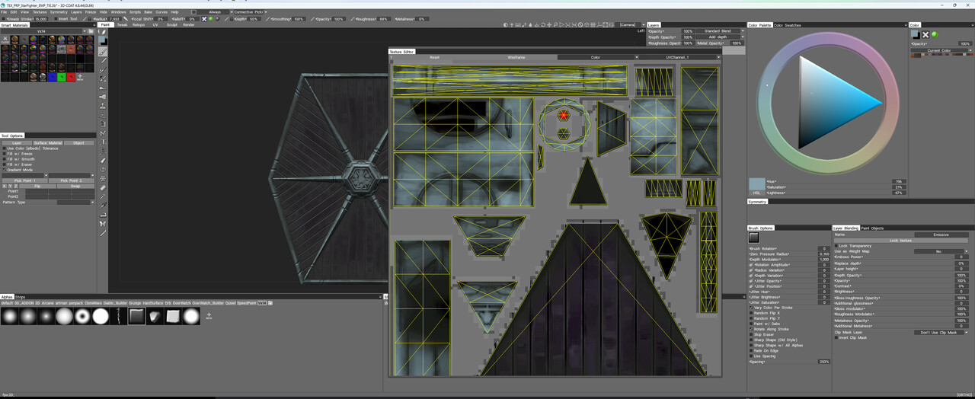Viewport: 975px width, 399px height.
Task: Open the UVChannel_1 dropdown in Texture Editor
Action: coord(679,57)
